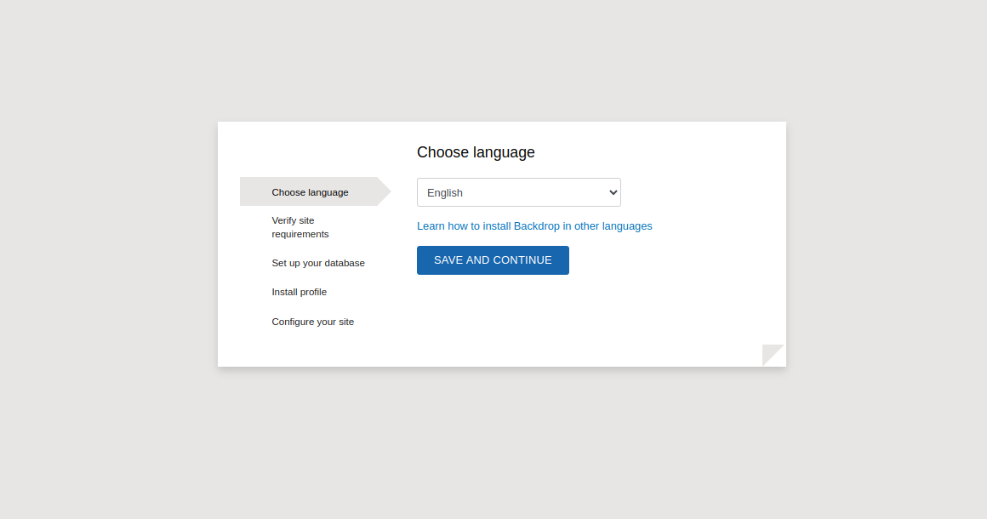Click the word English inside the select box
The width and height of the screenshot is (987, 519).
pos(445,193)
